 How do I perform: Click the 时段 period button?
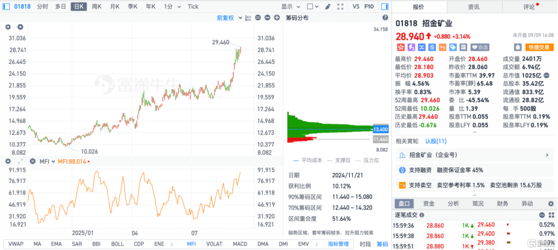point(365,244)
